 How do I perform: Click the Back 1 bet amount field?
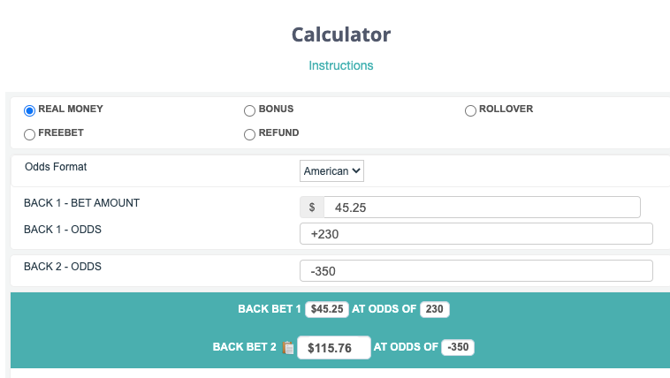(481, 208)
